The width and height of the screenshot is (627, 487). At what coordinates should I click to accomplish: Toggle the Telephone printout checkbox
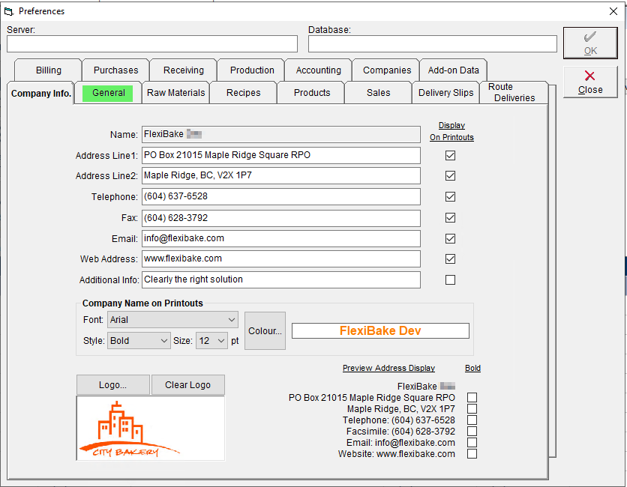tap(450, 196)
